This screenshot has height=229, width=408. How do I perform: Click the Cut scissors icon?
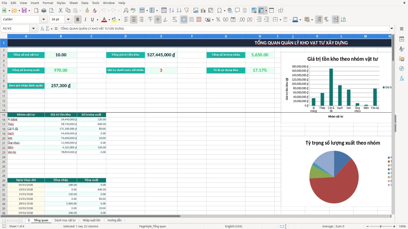click(x=60, y=11)
